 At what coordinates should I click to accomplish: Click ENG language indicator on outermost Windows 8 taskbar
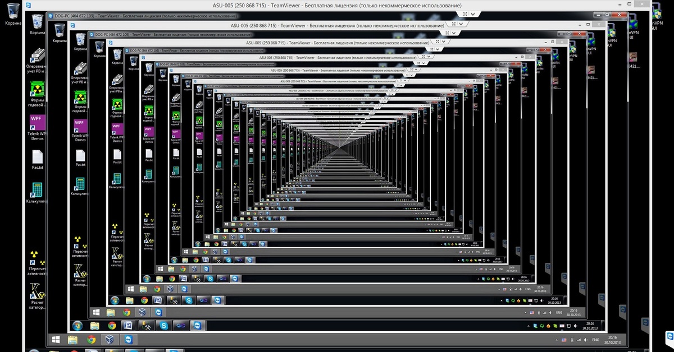(x=595, y=340)
